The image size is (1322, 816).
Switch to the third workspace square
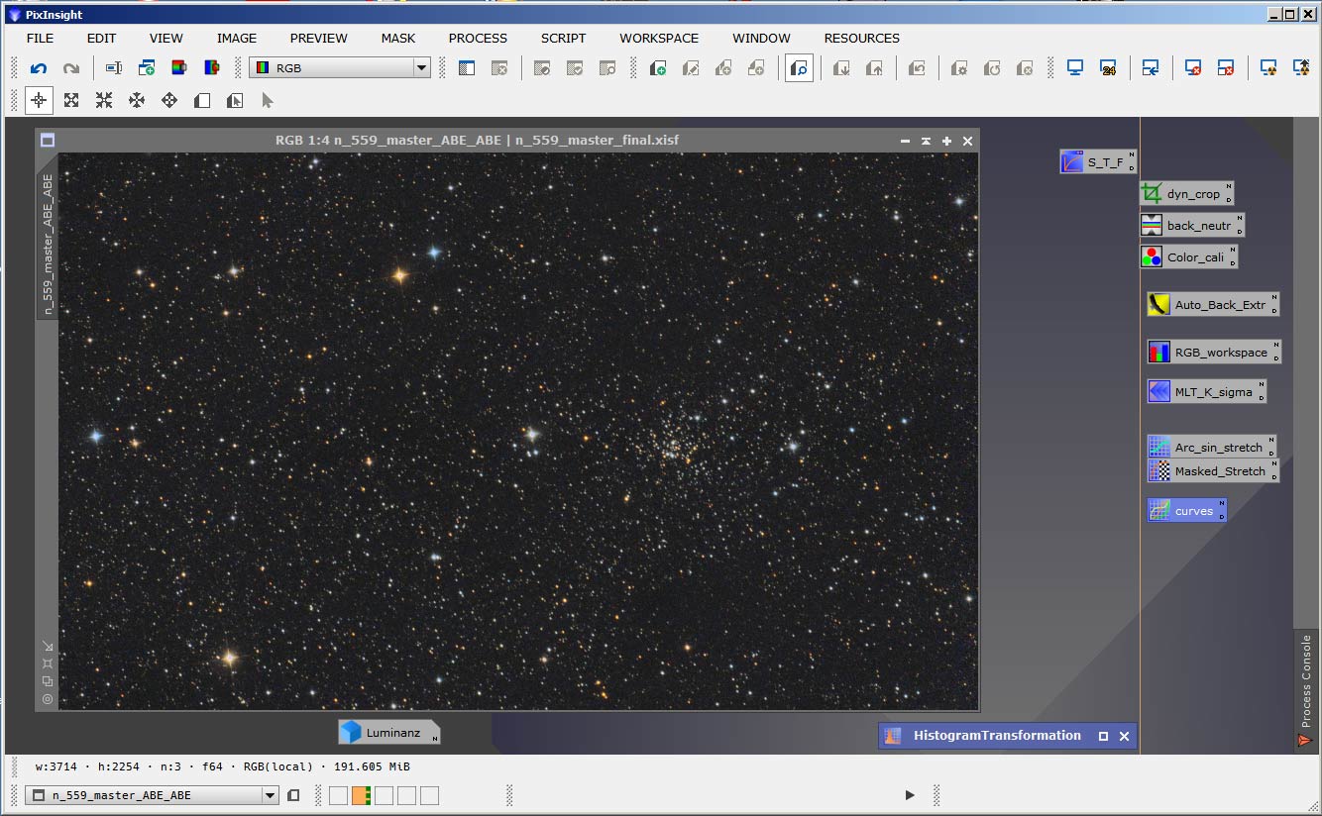click(x=384, y=795)
